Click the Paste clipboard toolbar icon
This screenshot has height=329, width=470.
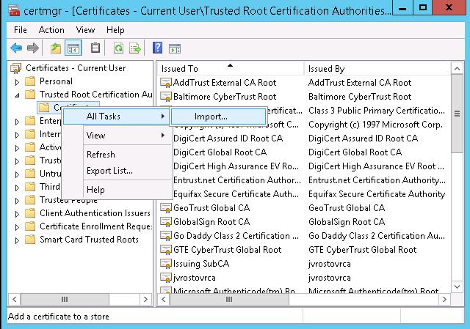pos(95,48)
